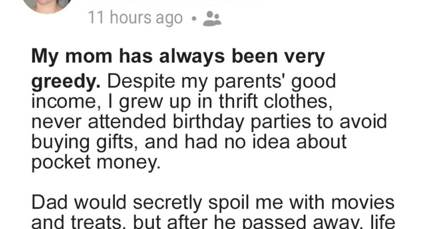This screenshot has width=430, height=229.
Task: Click the line starting 'never attended birthday parties'
Action: (x=209, y=122)
